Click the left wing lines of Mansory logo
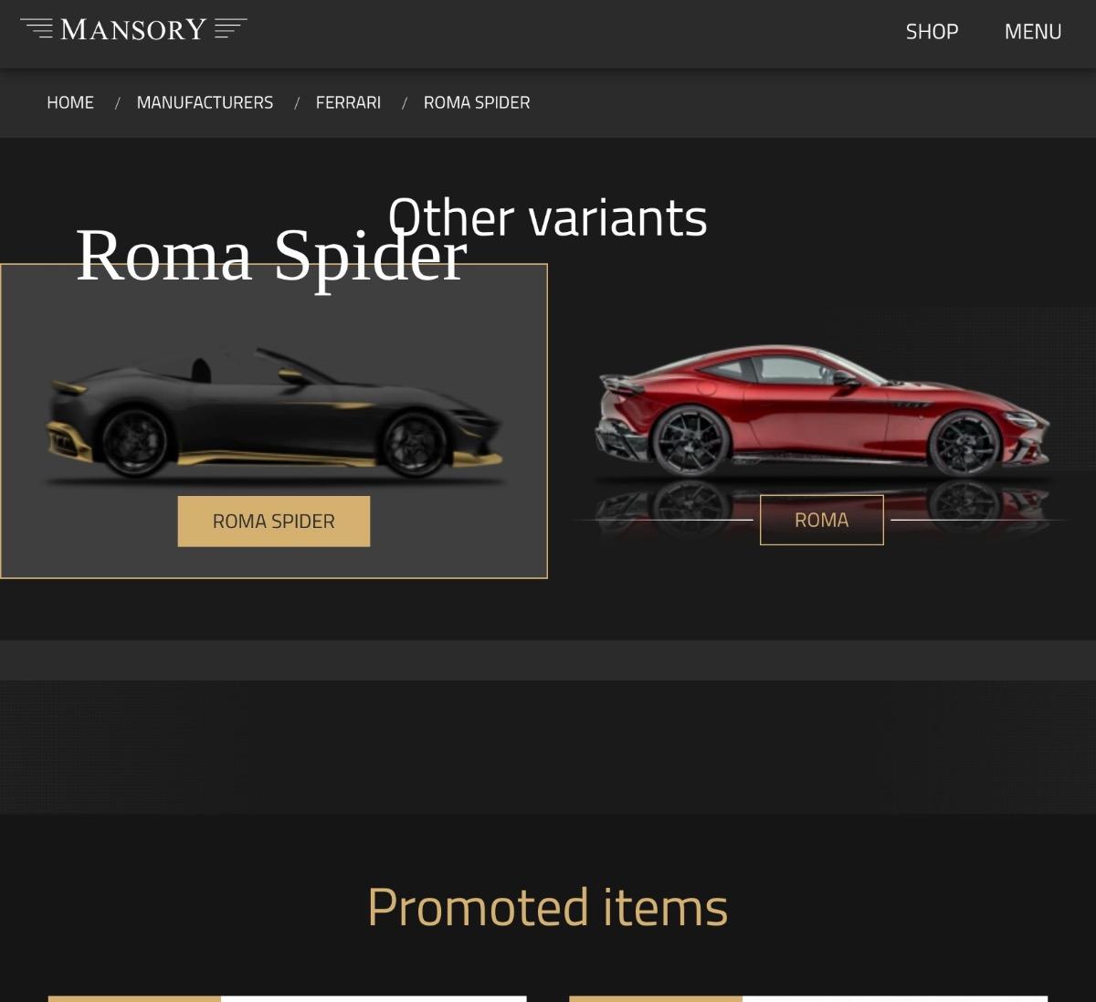The image size is (1096, 1002). pos(37,29)
